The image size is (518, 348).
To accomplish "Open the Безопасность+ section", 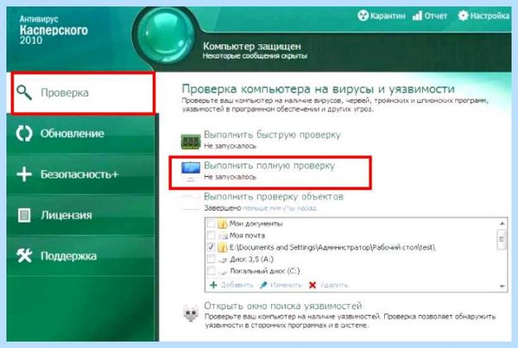I will [x=80, y=174].
